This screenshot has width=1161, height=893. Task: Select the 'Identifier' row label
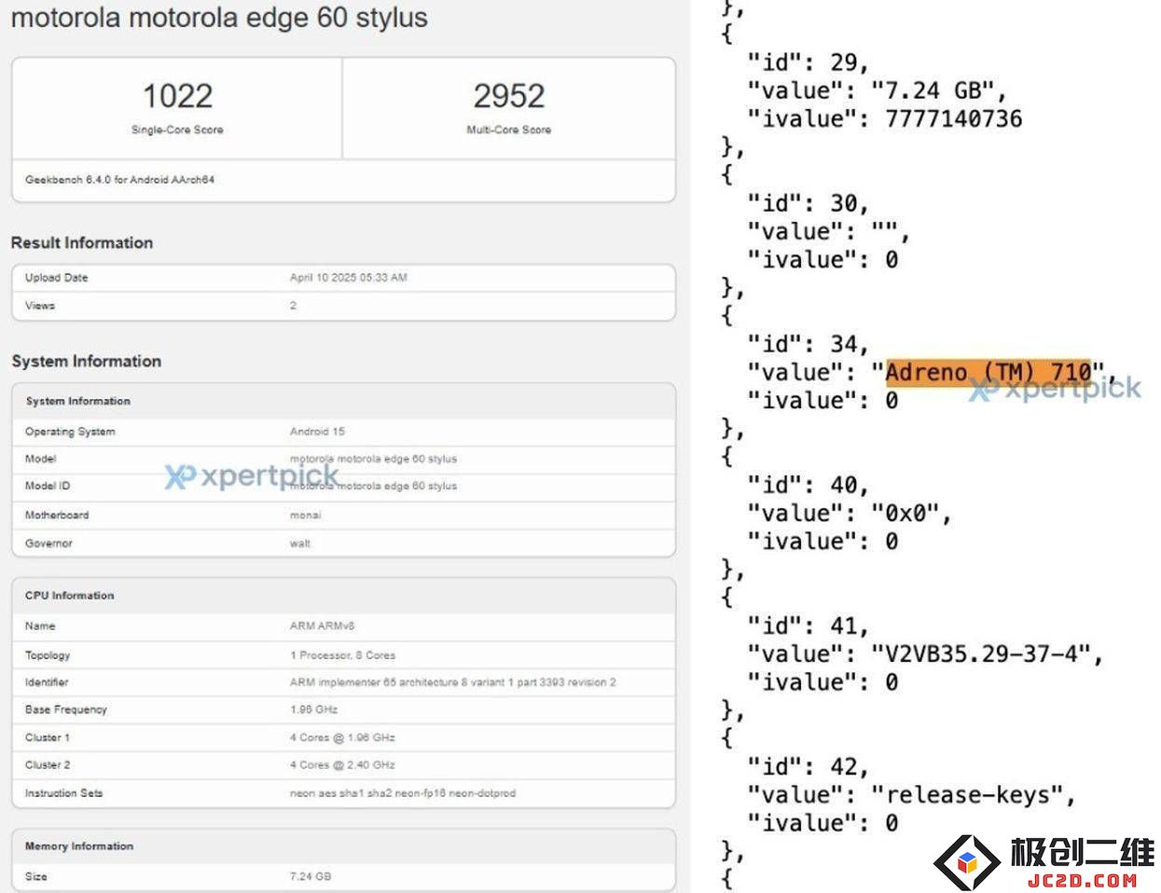pos(47,682)
